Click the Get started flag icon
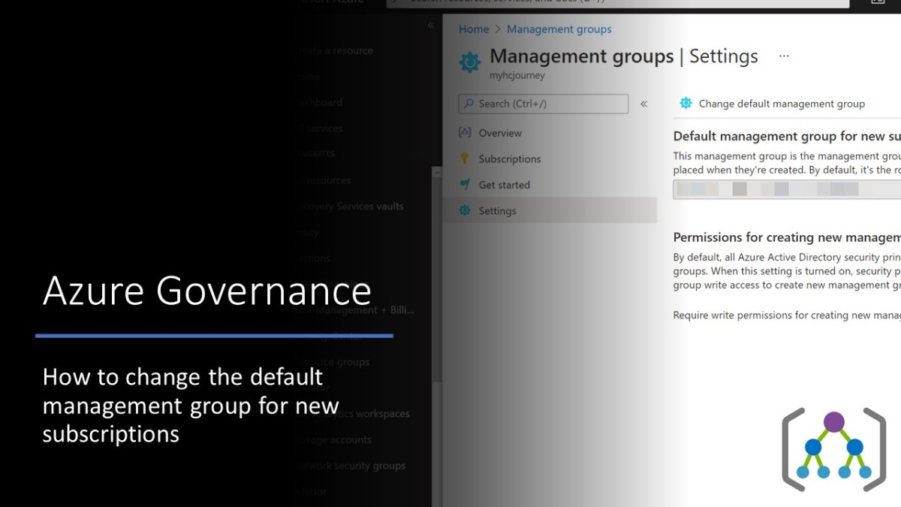The height and width of the screenshot is (507, 901). point(463,185)
